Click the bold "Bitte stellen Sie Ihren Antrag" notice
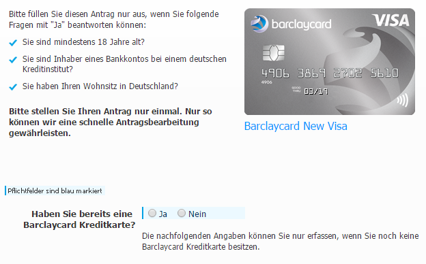This screenshot has height=264, width=426. [111, 122]
